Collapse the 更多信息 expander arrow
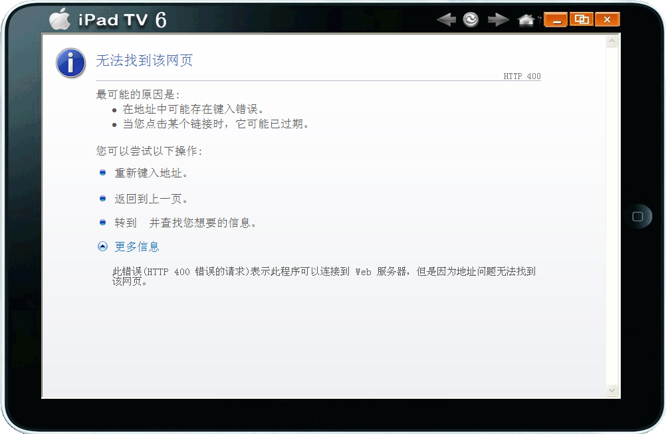 103,247
